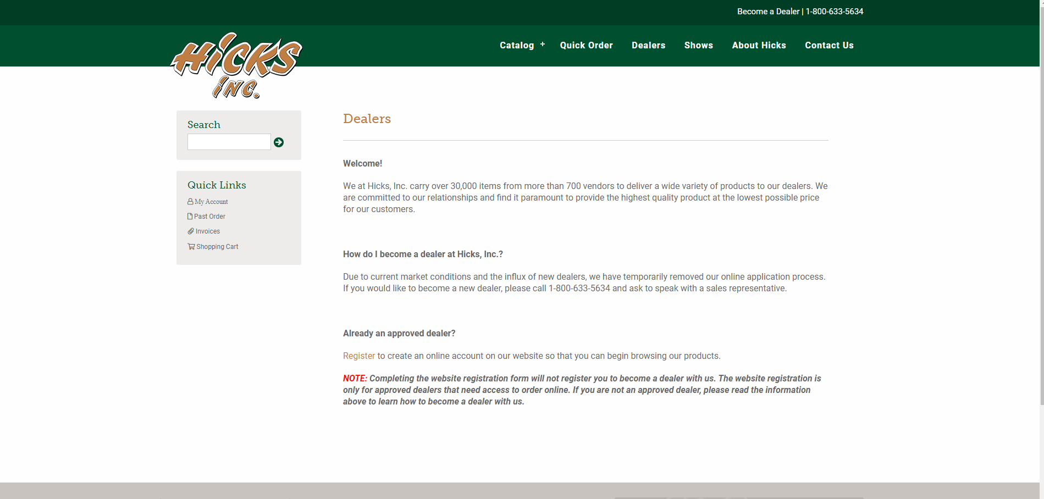Viewport: 1044px width, 499px height.
Task: Click the paperclip icon beside Invoices
Action: click(x=191, y=231)
